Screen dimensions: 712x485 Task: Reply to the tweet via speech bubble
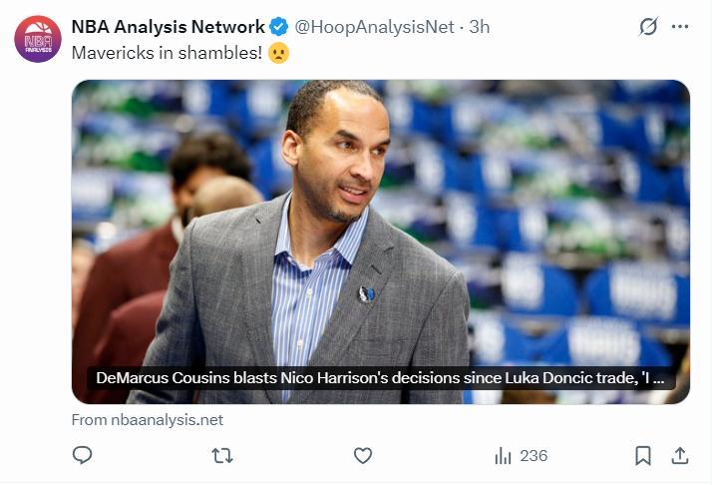(x=83, y=455)
